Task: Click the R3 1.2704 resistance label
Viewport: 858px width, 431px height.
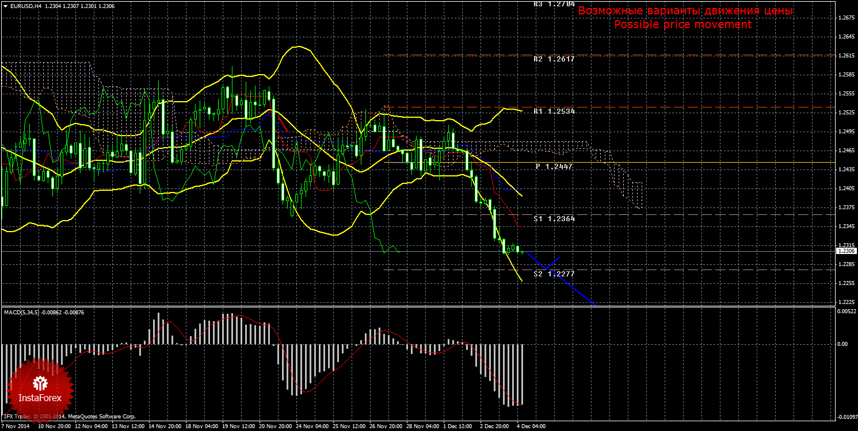Action: (x=554, y=4)
